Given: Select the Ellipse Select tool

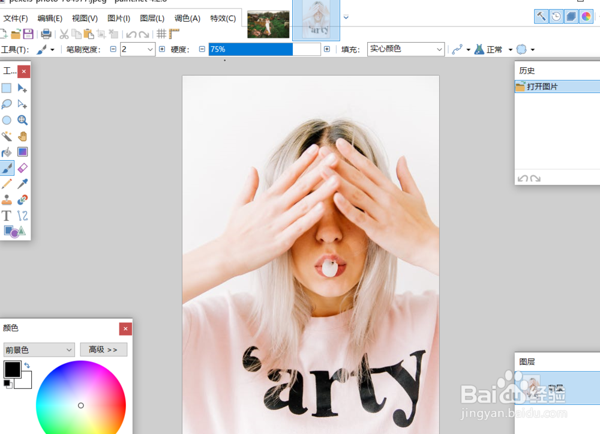Looking at the screenshot, I should point(7,120).
